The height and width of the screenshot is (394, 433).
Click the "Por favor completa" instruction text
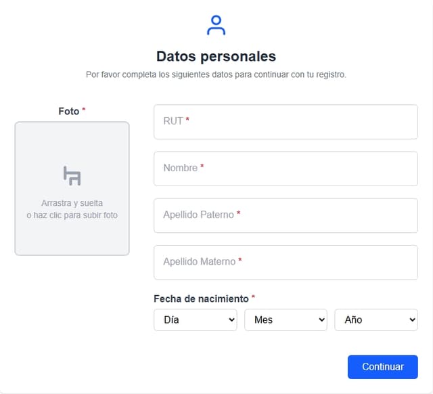pos(216,74)
